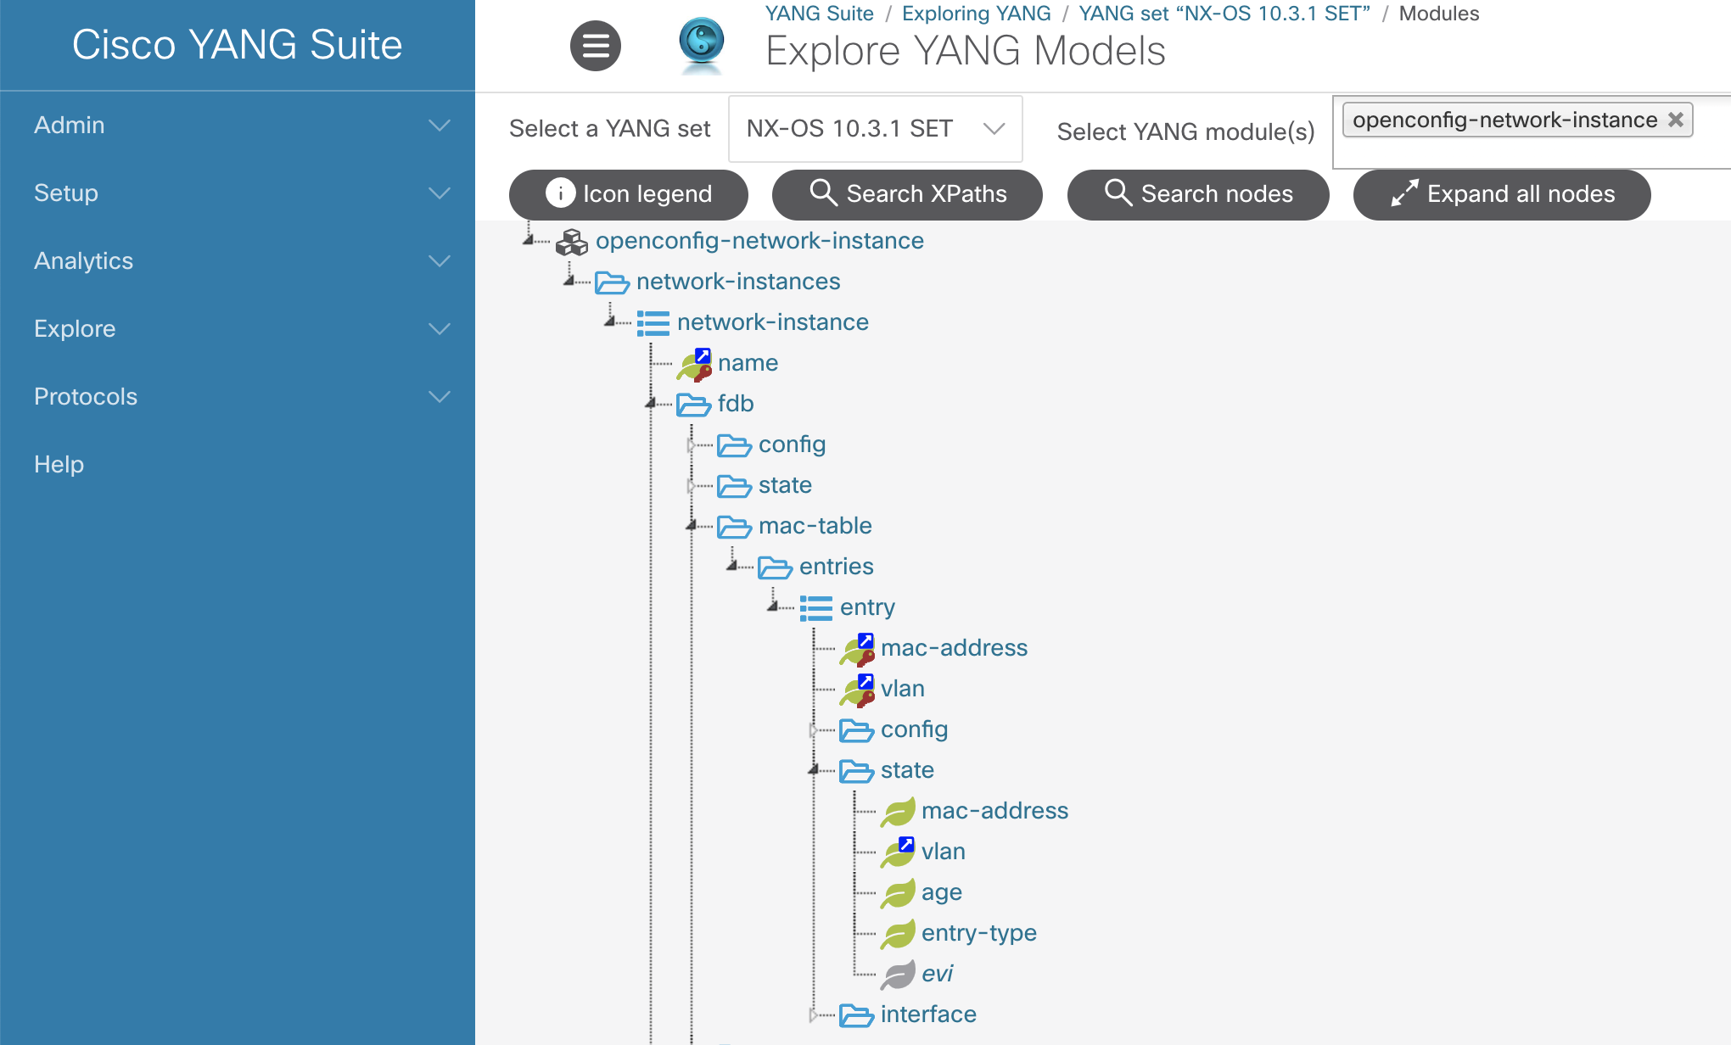Follow the YANG Suite breadcrumb link
This screenshot has height=1045, width=1731.
[819, 14]
